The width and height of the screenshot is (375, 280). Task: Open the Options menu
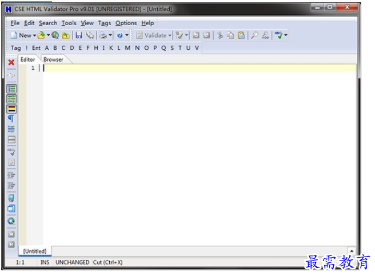coord(126,23)
